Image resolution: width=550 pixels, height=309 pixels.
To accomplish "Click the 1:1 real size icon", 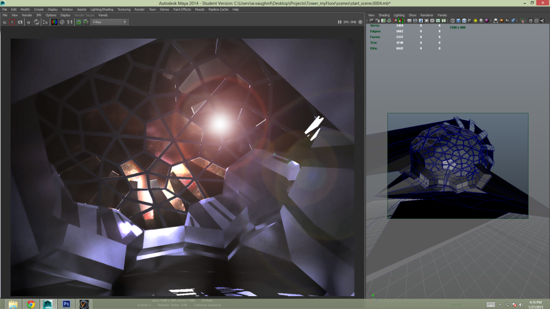I will coord(70,22).
